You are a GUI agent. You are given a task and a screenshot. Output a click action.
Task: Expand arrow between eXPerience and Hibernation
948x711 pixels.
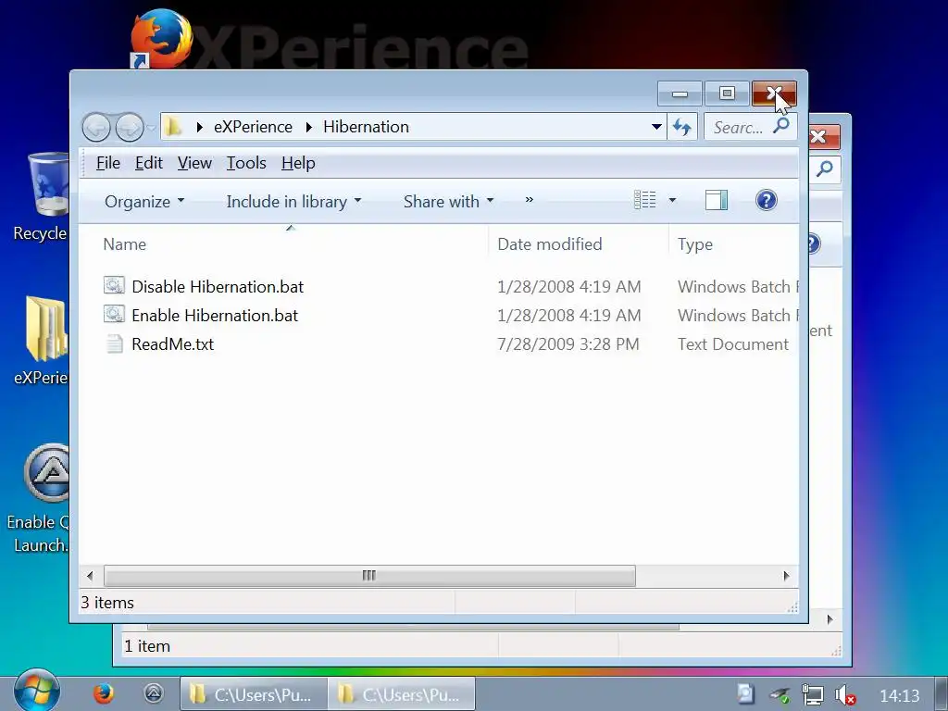308,127
